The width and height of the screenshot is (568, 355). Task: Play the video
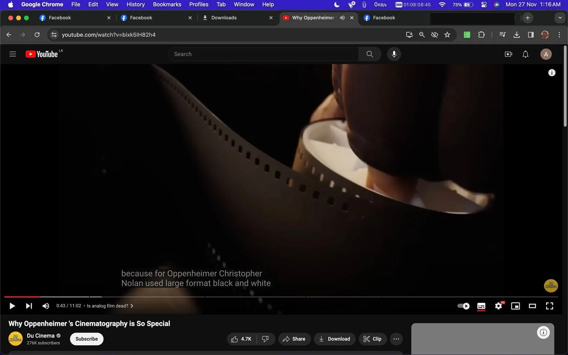point(12,306)
